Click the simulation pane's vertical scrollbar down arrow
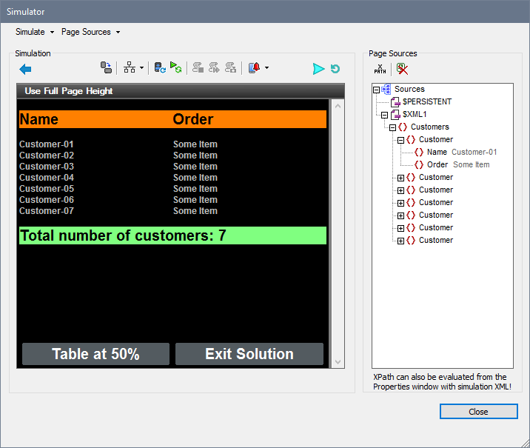 click(x=338, y=362)
